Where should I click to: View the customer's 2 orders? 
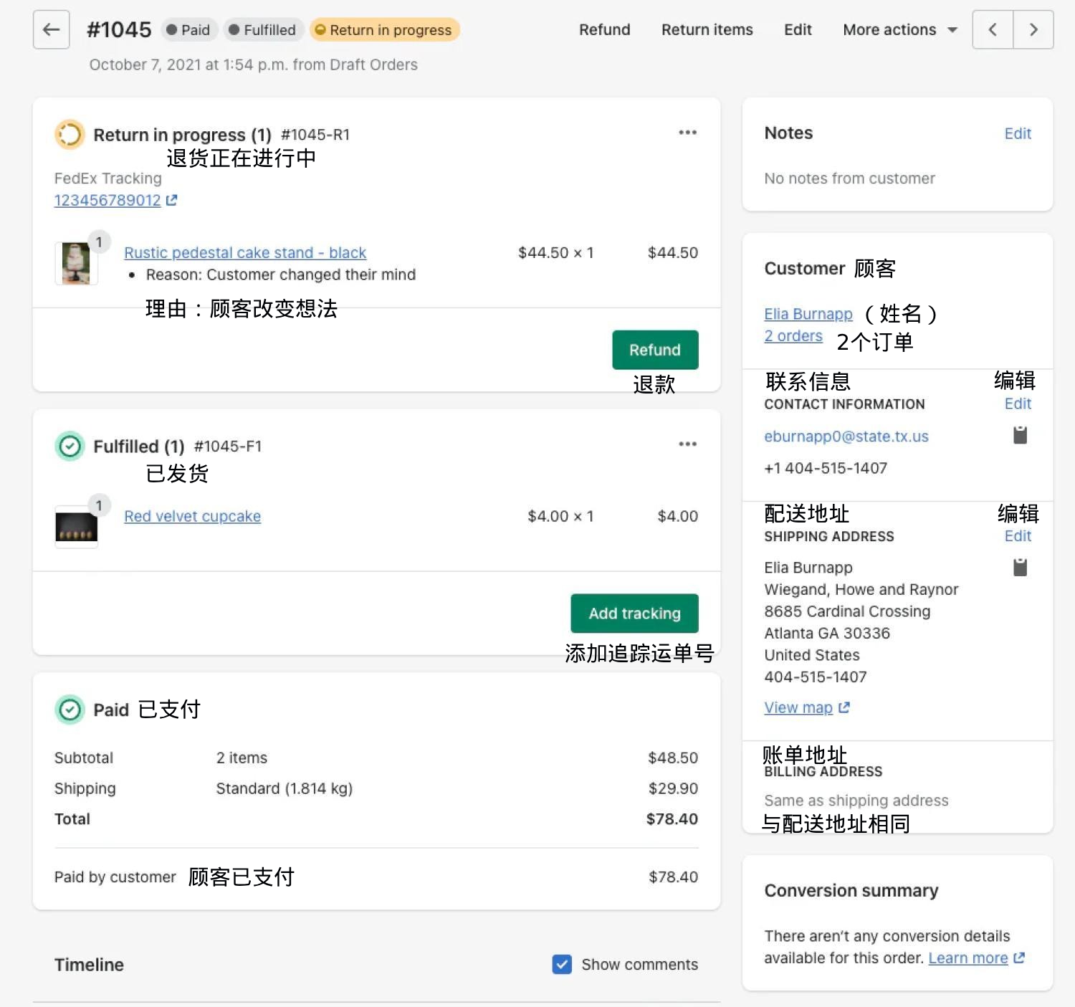[x=793, y=335]
